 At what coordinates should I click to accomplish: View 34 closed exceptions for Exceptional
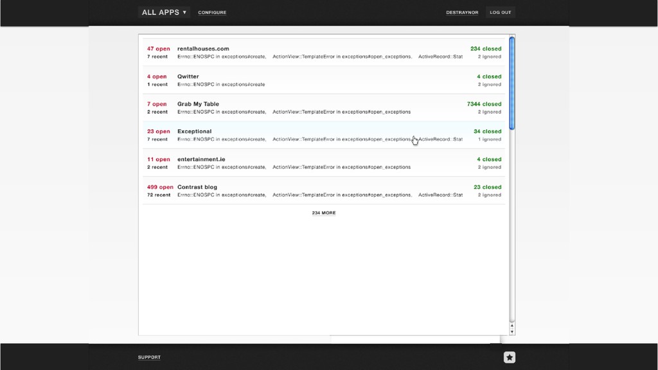pos(488,131)
